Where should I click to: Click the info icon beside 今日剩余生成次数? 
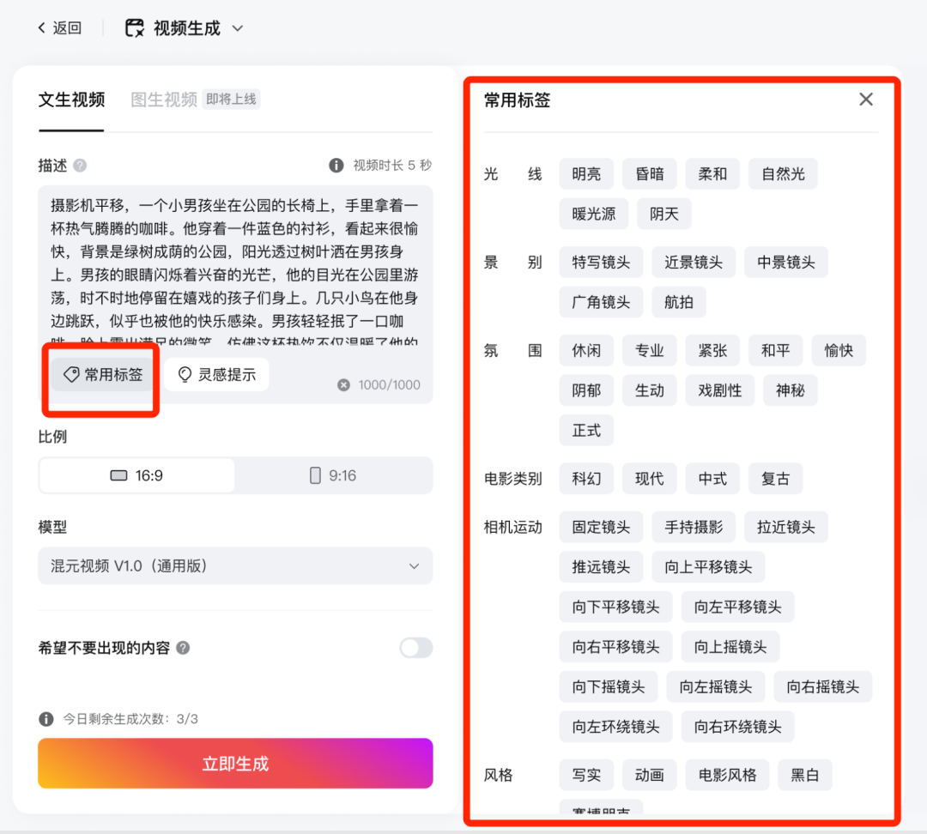pyautogui.click(x=46, y=719)
